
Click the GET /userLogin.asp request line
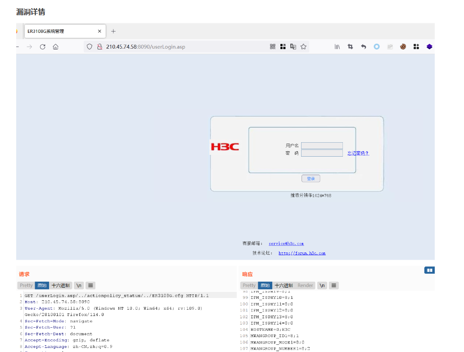(117, 295)
